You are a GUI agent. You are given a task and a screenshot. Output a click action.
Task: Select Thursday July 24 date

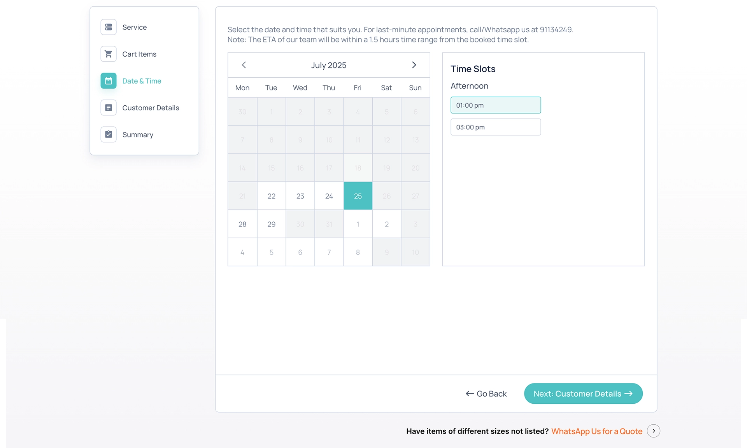pos(329,196)
